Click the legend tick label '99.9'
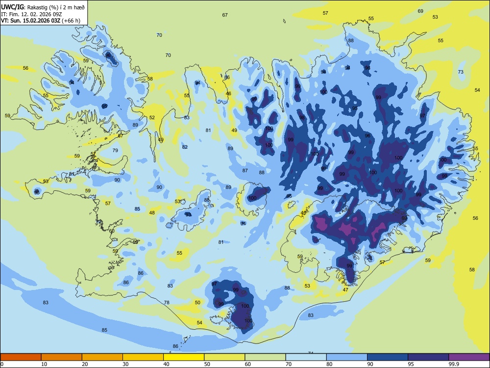490x368 pixels. pyautogui.click(x=454, y=364)
